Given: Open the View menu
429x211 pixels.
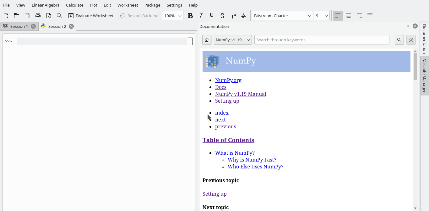Looking at the screenshot, I should coord(21,5).
